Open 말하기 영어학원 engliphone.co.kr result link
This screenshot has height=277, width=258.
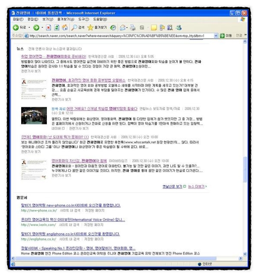[70, 234]
